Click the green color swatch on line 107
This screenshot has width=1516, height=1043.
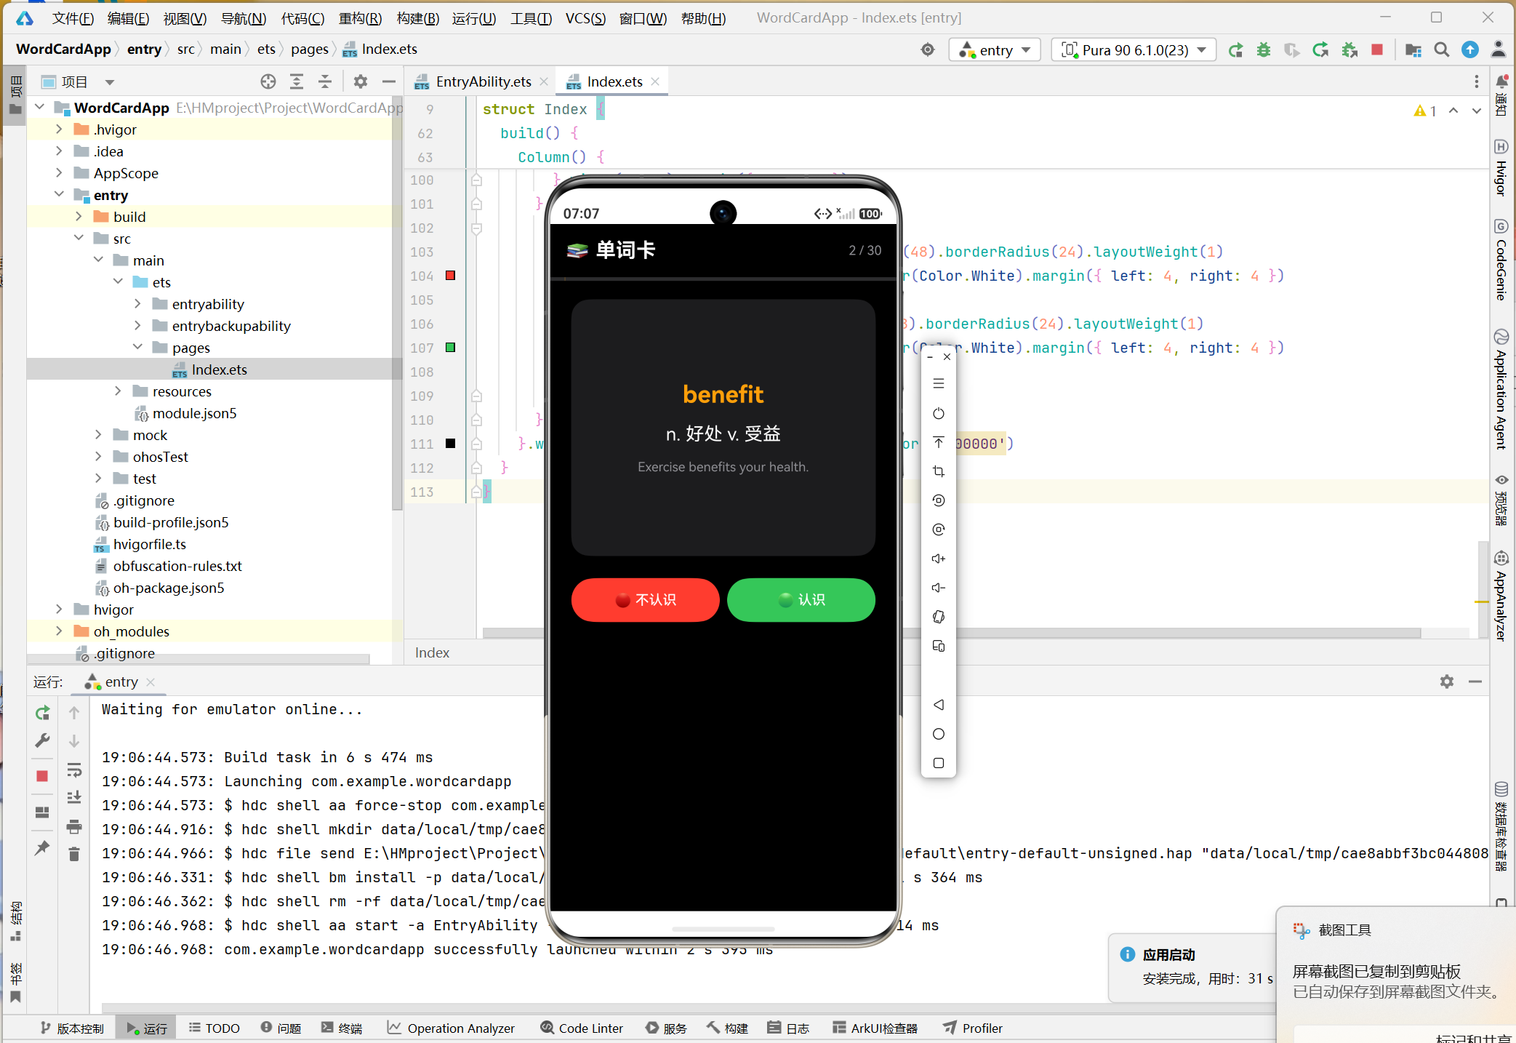(x=451, y=348)
